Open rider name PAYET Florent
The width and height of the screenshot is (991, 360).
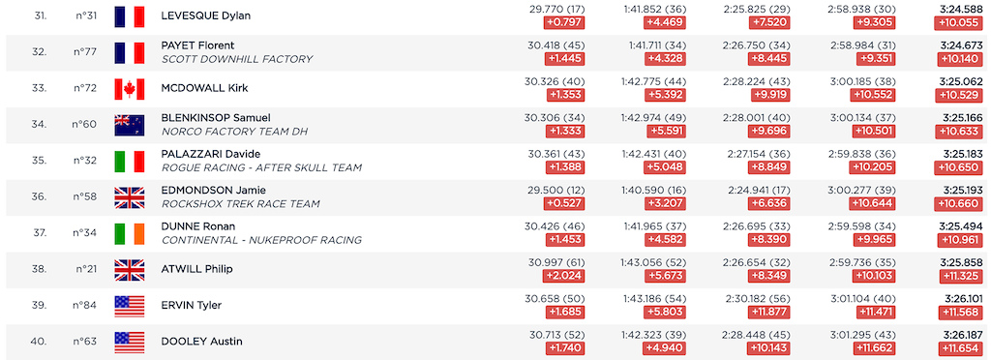point(197,45)
